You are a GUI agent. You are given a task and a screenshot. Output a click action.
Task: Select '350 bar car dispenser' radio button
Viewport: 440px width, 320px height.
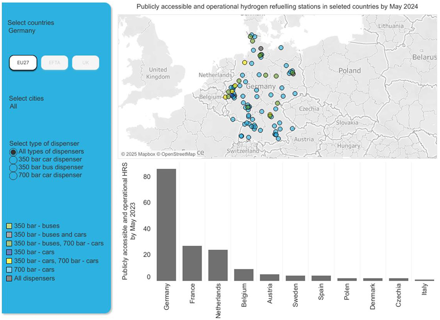tap(13, 160)
